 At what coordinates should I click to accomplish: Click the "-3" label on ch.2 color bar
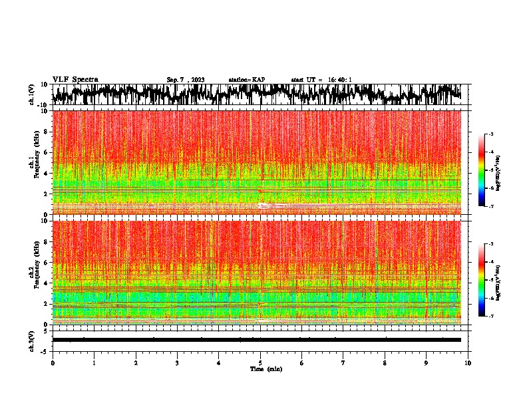[490, 244]
